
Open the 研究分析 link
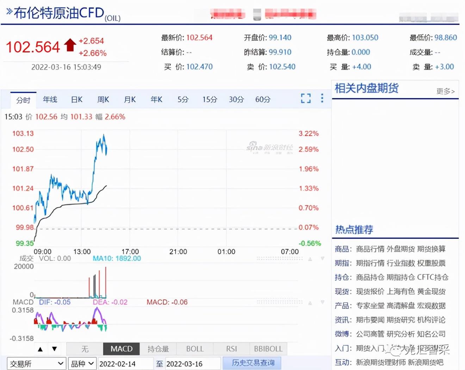point(401,334)
